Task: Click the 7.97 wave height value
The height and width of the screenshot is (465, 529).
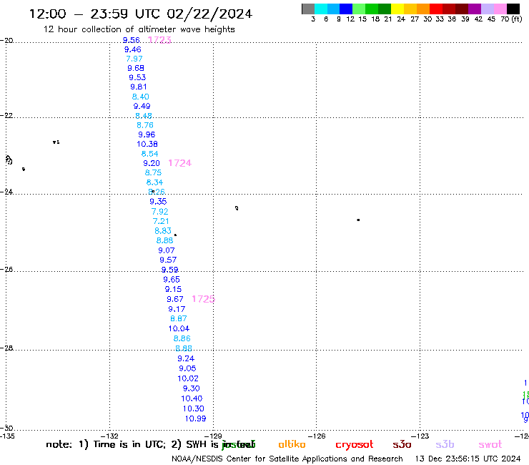Action: pyautogui.click(x=134, y=59)
